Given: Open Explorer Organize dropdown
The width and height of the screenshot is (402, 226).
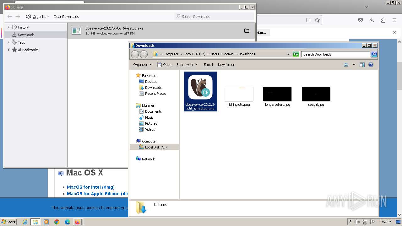Looking at the screenshot, I should pos(142,65).
